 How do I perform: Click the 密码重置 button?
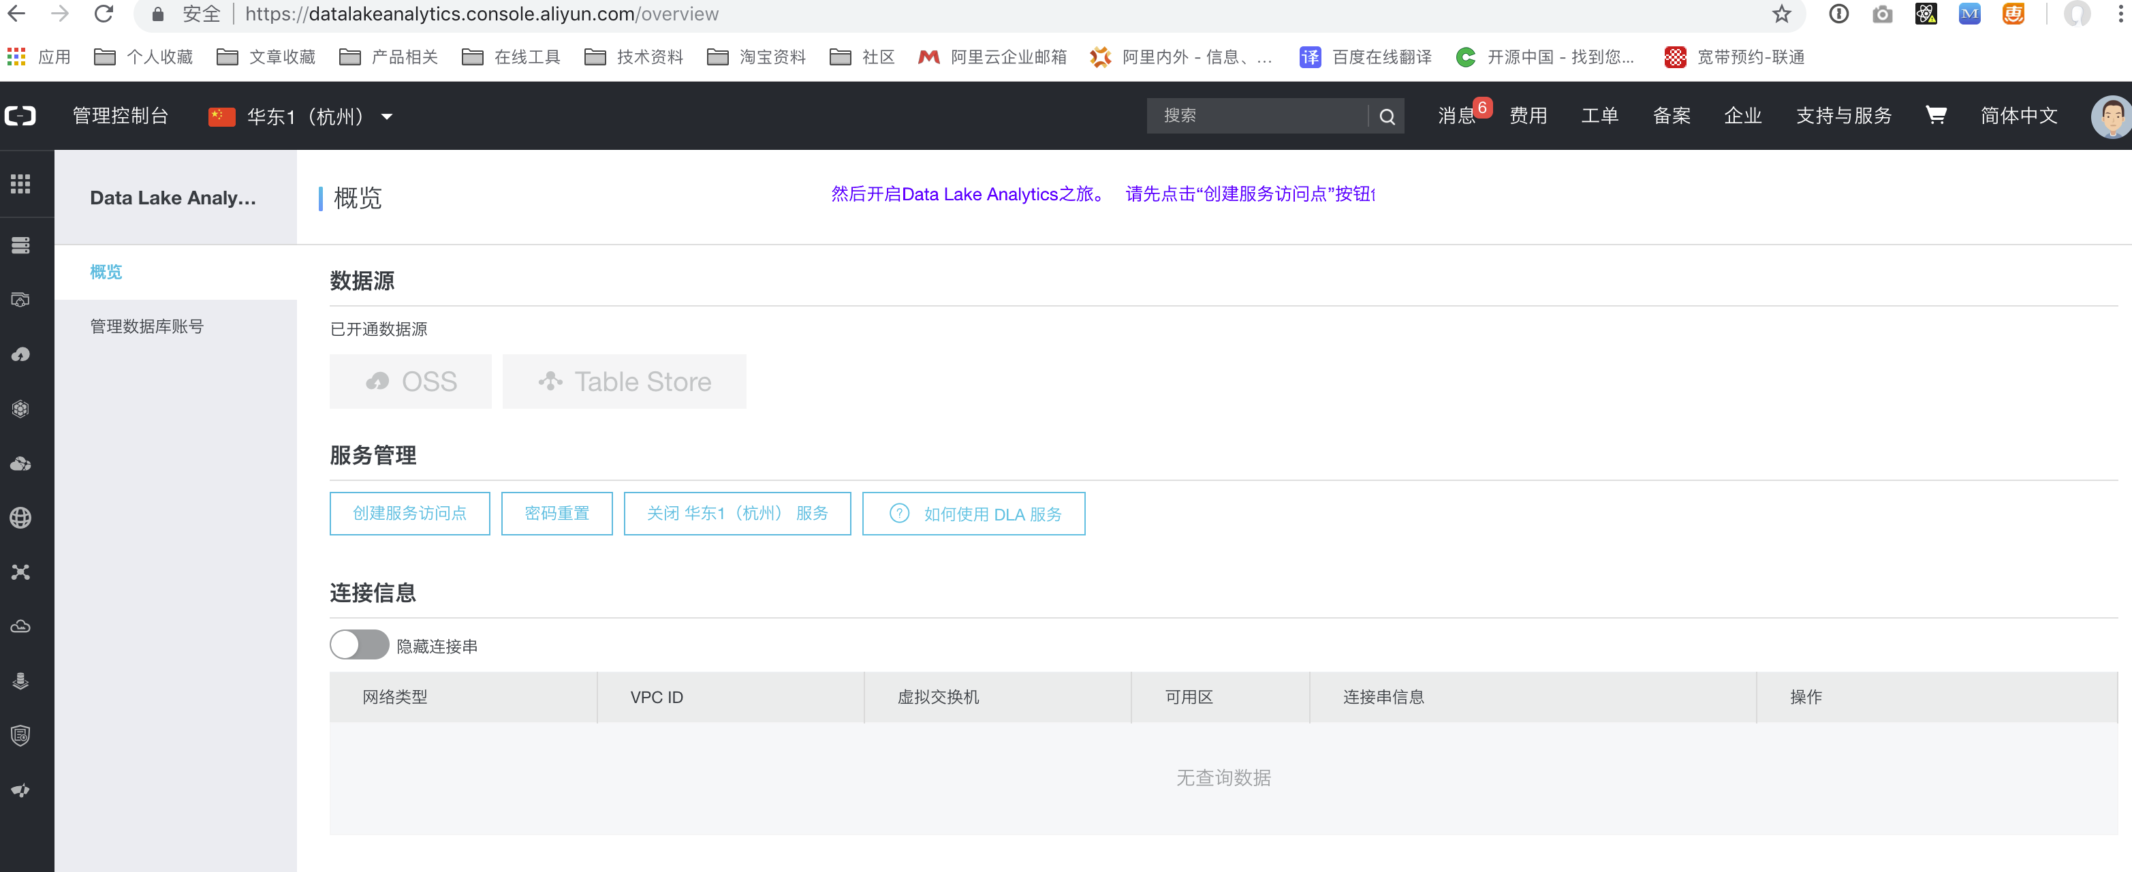click(x=556, y=514)
